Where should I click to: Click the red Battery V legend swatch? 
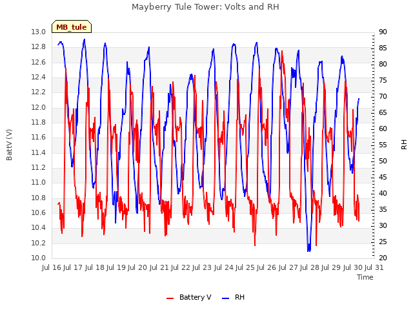coord(170,298)
